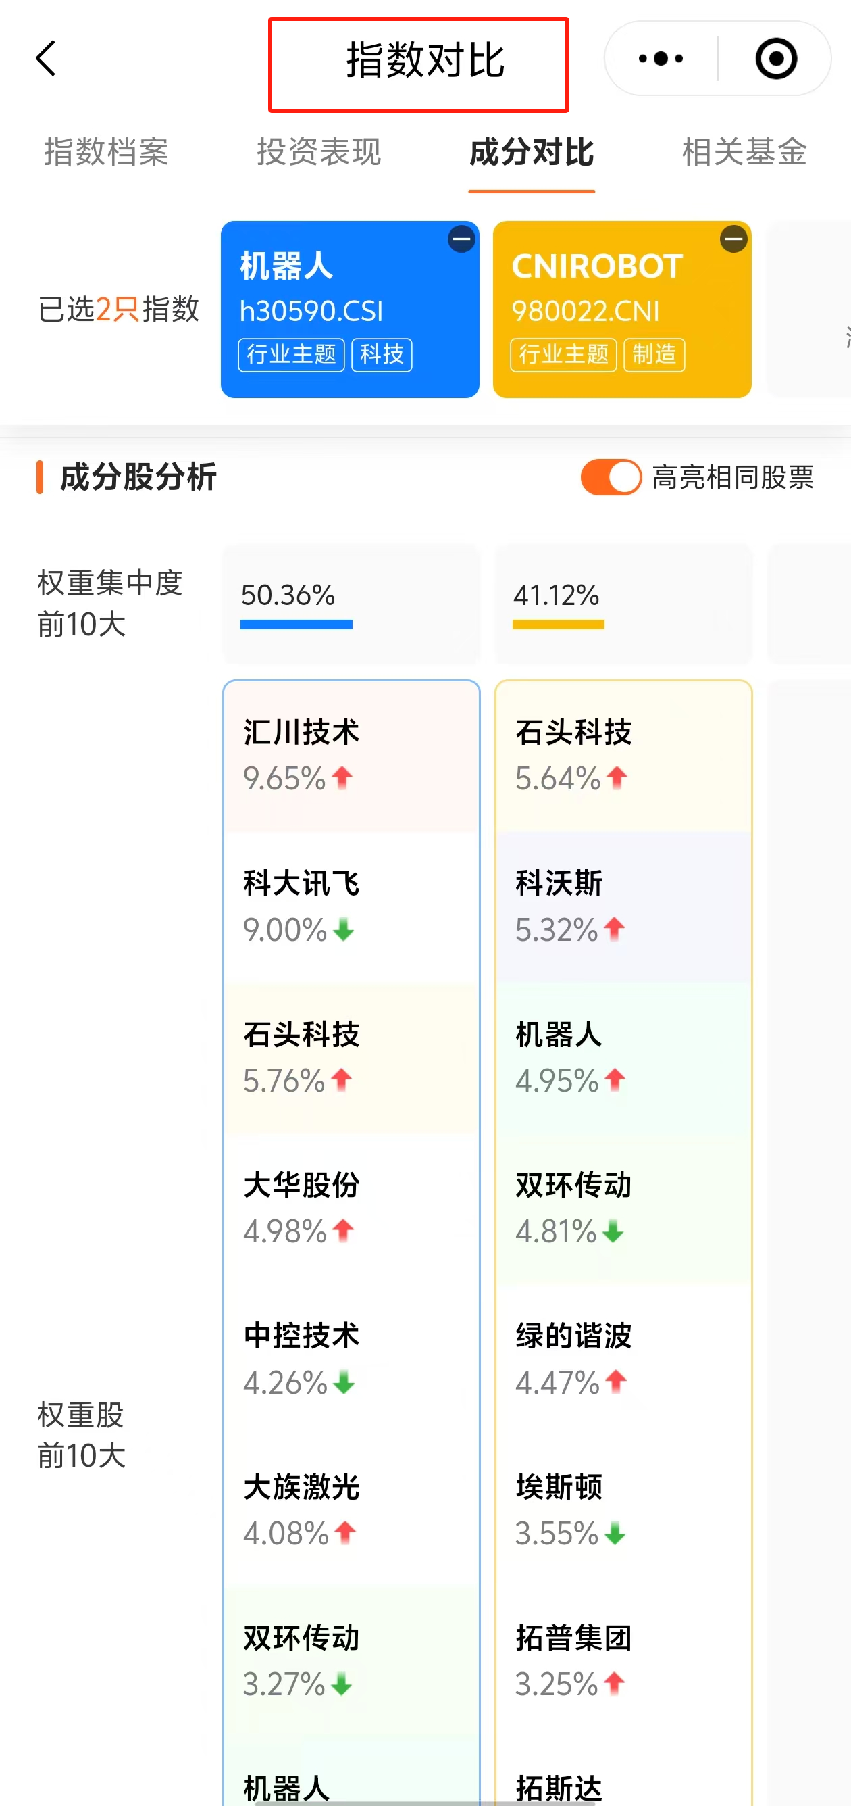Open 石头科技 5.64% stock entry
Viewport: 851px width, 1806px height.
click(x=623, y=756)
